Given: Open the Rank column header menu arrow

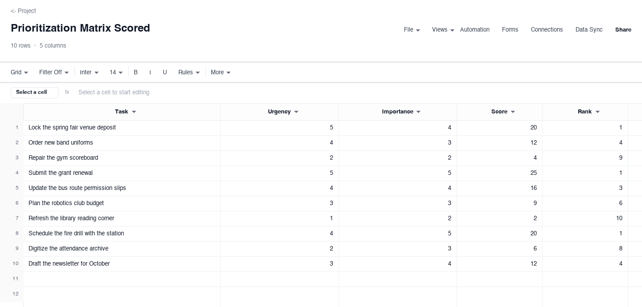Looking at the screenshot, I should tap(597, 112).
